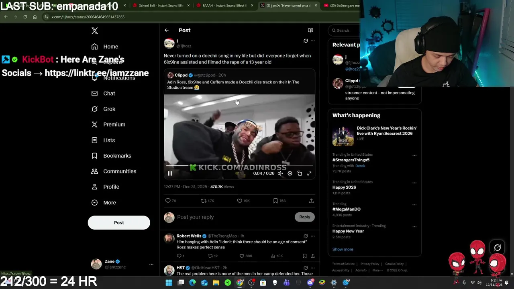
Task: Enter fullscreen on the video
Action: point(309,173)
